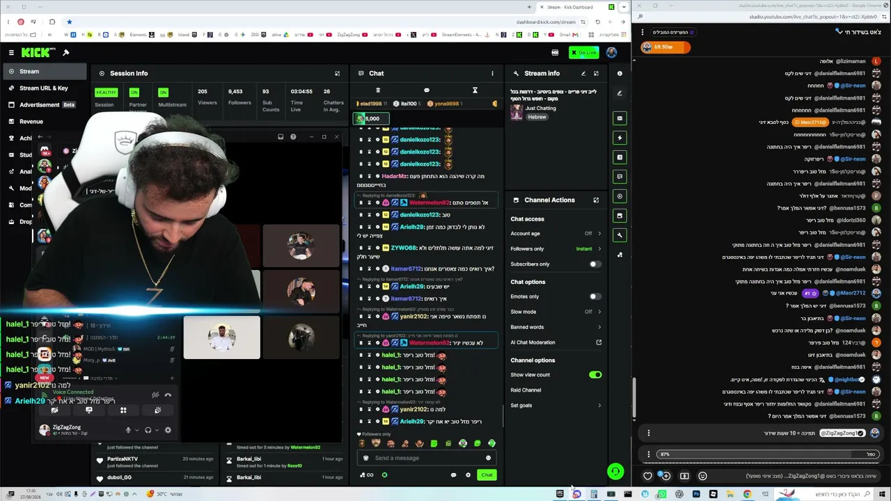Click the 03:04:55 Time Live stat
This screenshot has height=501, width=891.
tap(301, 100)
